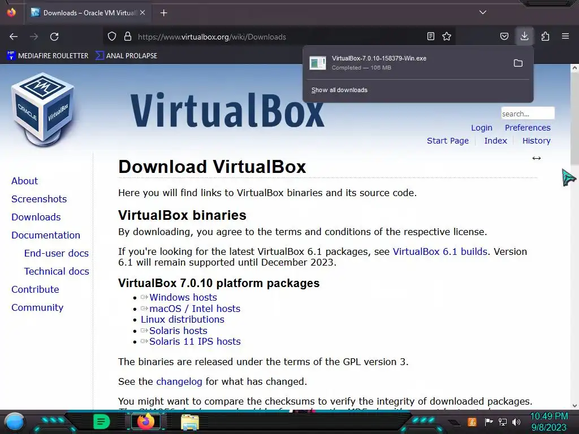The height and width of the screenshot is (434, 579).
Task: Click the wiki search box
Action: tap(528, 113)
